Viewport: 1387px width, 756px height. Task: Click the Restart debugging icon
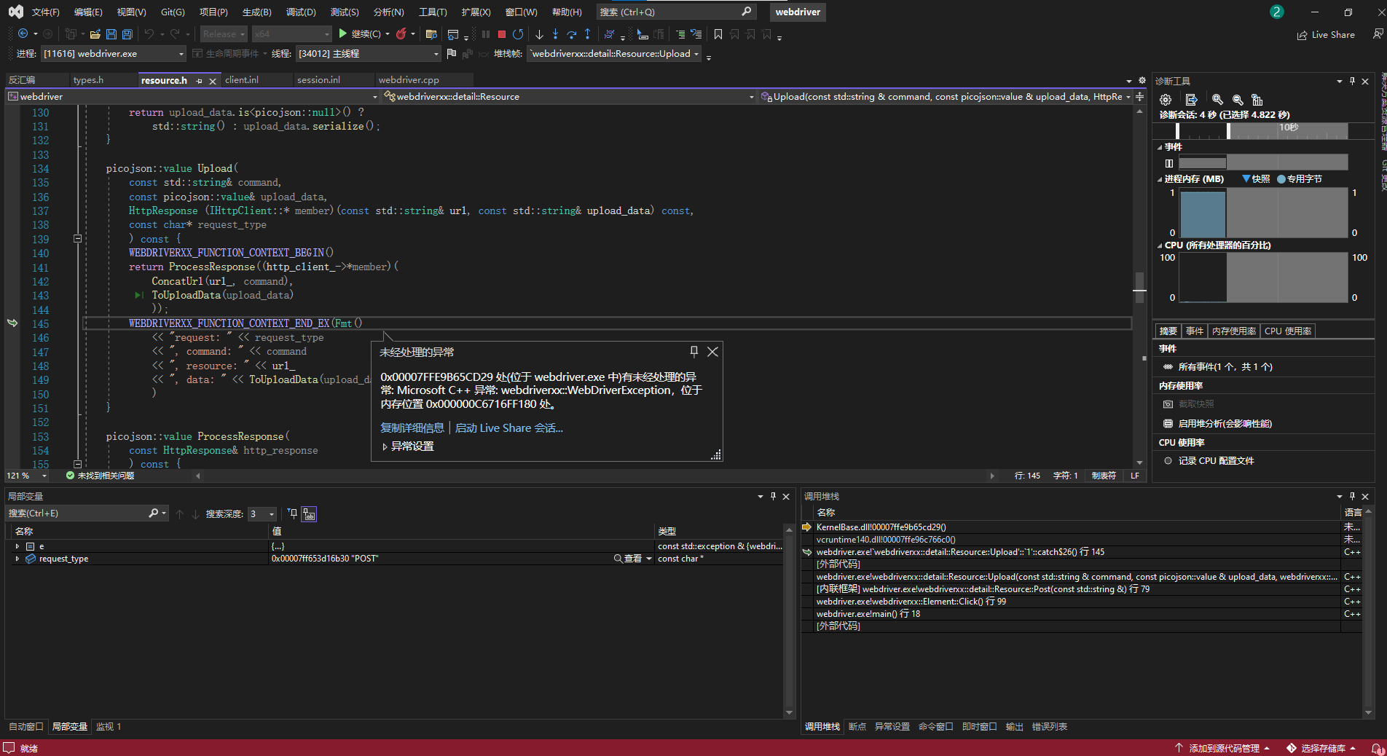pos(518,34)
